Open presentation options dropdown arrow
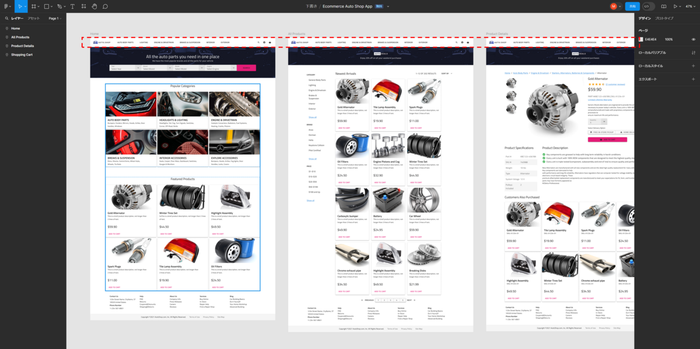Image resolution: width=700 pixels, height=349 pixels. pyautogui.click(x=681, y=6)
